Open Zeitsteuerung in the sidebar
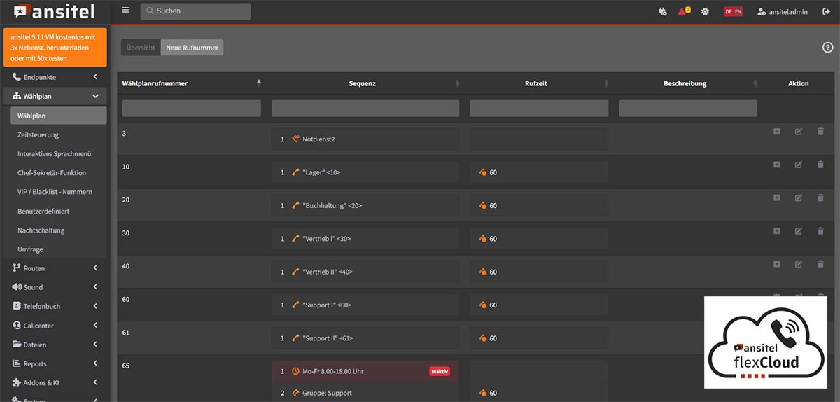Image resolution: width=840 pixels, height=402 pixels. click(59, 134)
